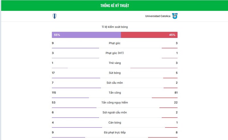
Task: Select the Tấn công nguy hiểm label
Action: pyautogui.click(x=114, y=103)
